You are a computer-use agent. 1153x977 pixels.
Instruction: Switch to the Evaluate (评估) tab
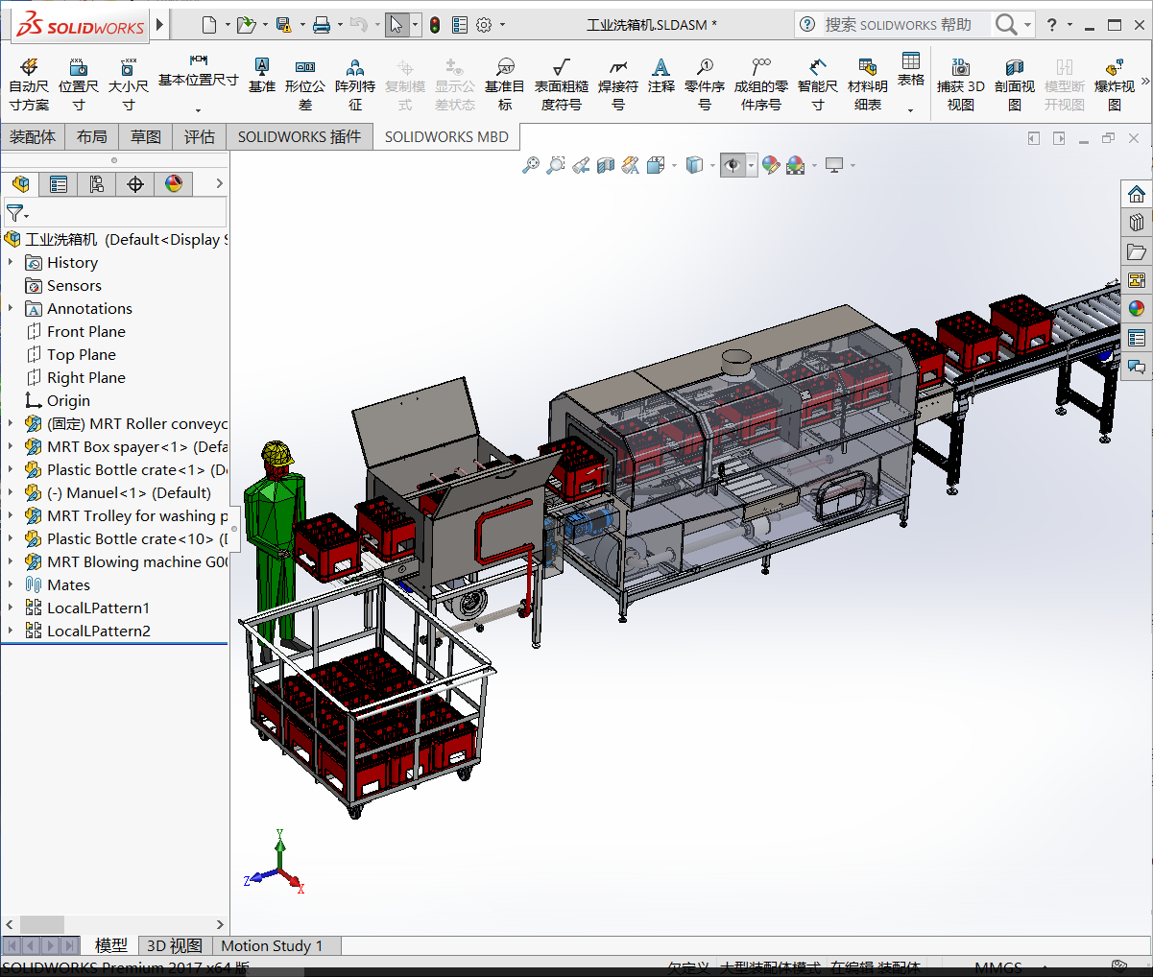200,136
